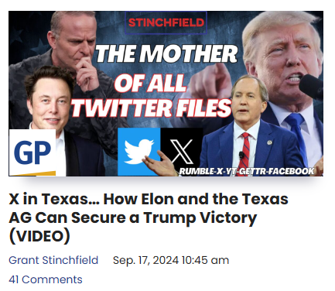Click the 'THE MOTHER' text on thumbnail
Screen dimensions: 335x291
pyautogui.click(x=166, y=54)
